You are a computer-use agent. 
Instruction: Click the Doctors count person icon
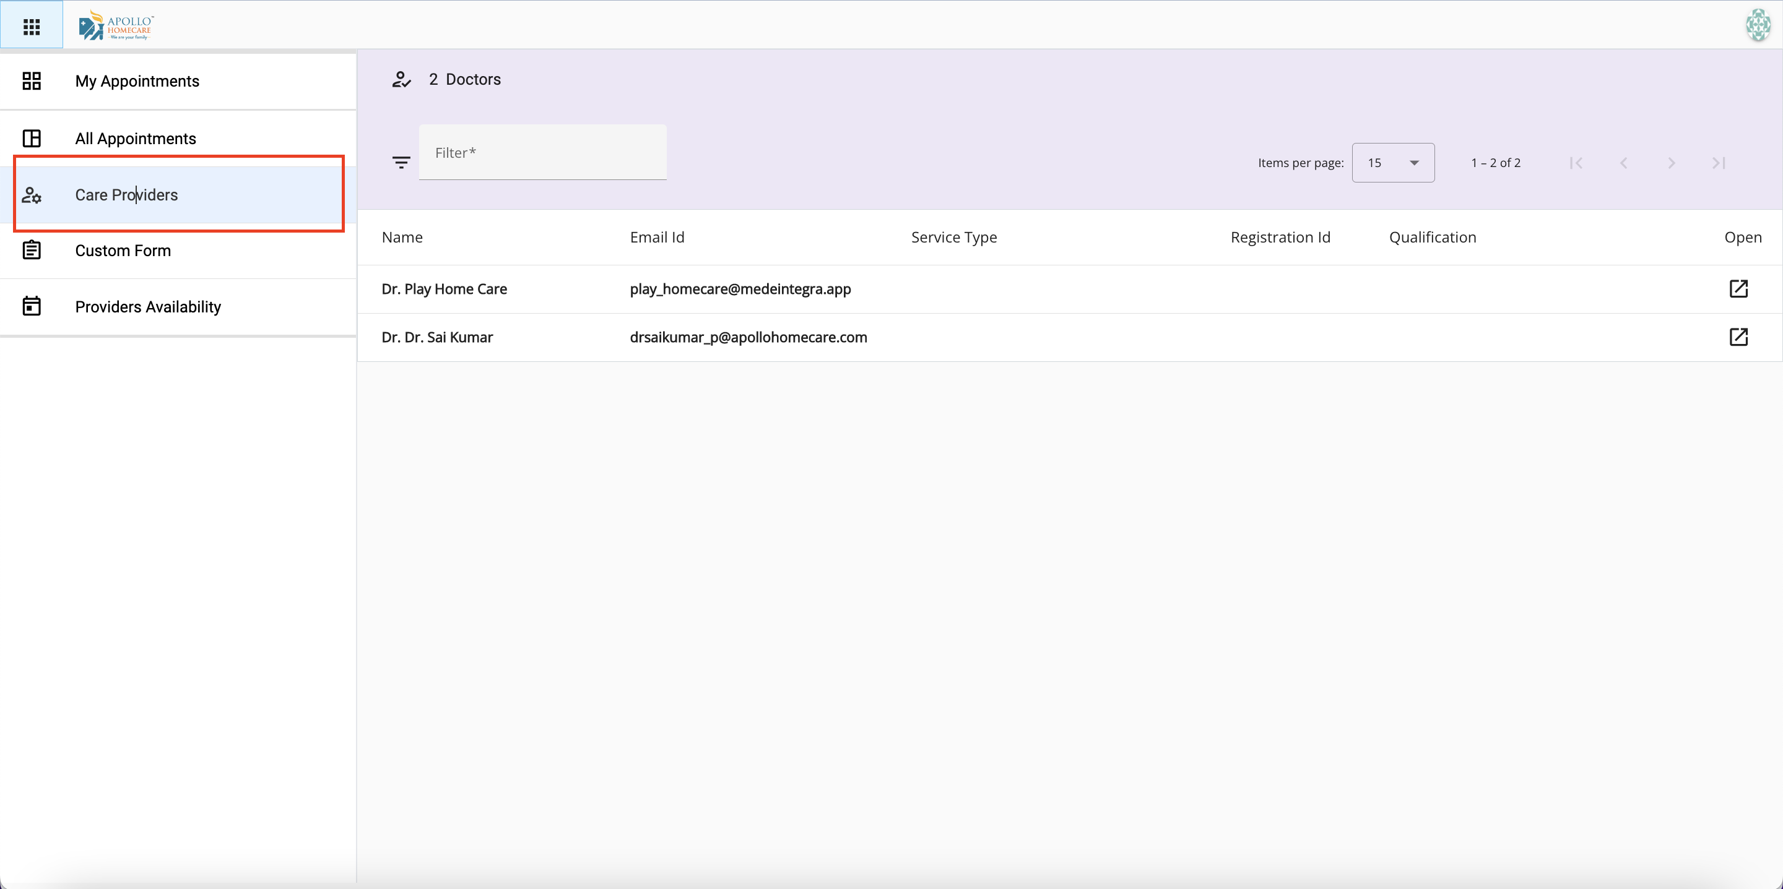401,80
